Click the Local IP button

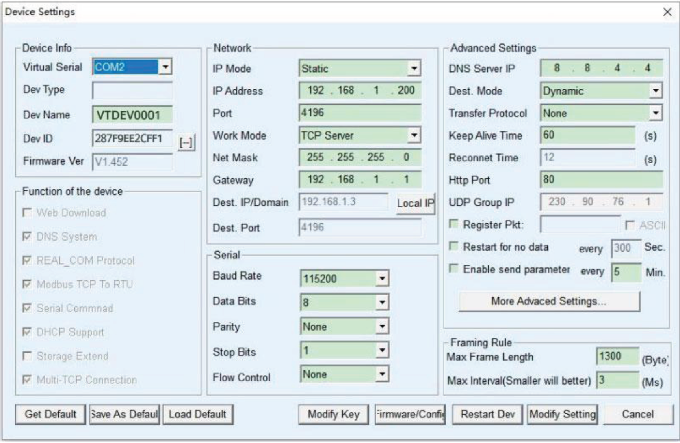point(416,203)
